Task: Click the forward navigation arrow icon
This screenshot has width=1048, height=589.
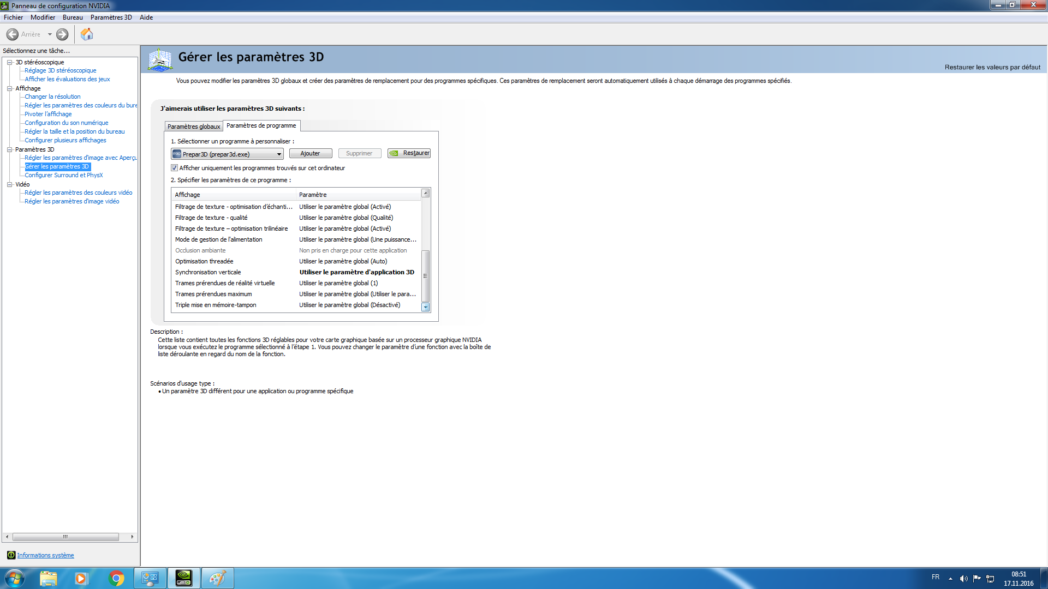Action: coord(62,34)
